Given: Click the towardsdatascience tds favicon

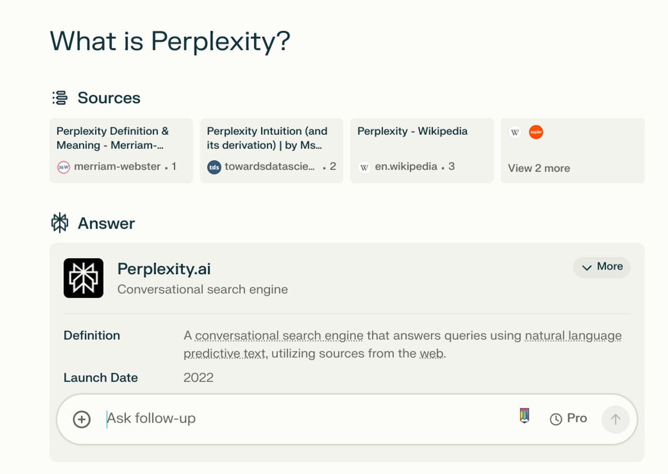Looking at the screenshot, I should tap(214, 167).
